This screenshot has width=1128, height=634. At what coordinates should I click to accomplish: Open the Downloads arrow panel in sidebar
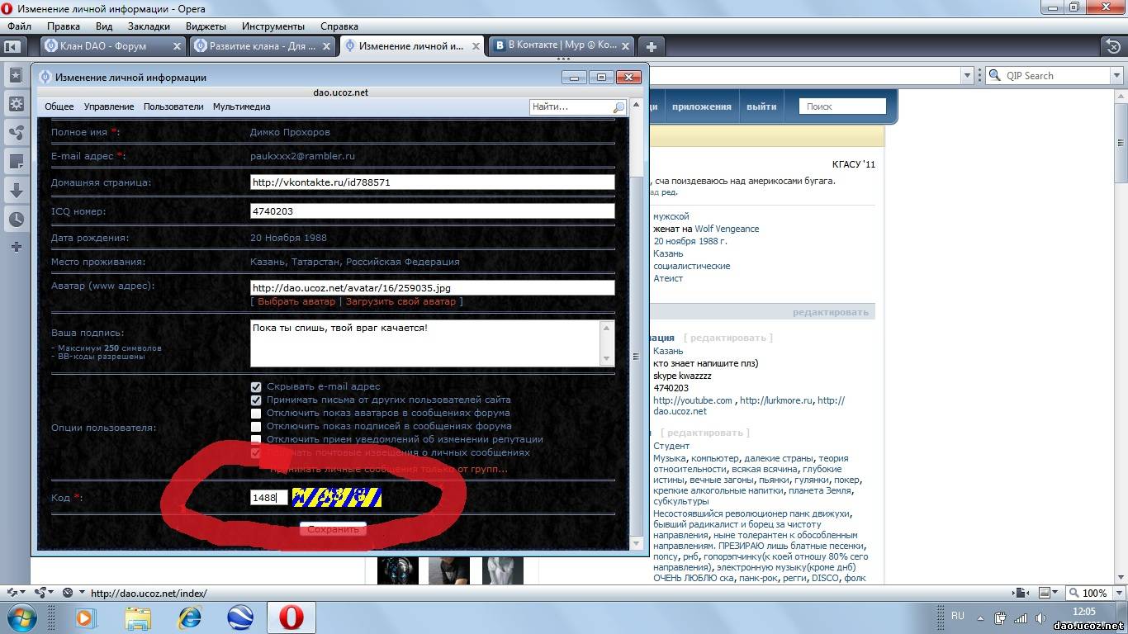[x=16, y=190]
